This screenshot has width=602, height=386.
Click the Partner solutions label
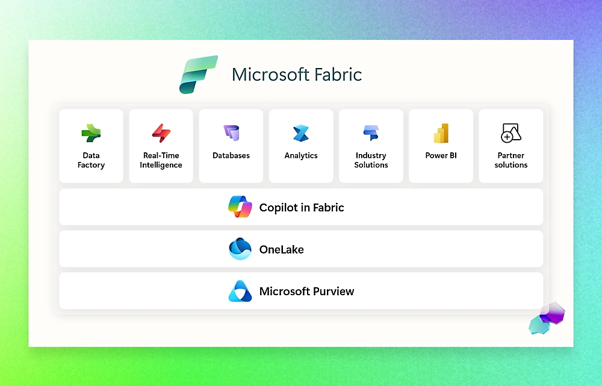(510, 160)
